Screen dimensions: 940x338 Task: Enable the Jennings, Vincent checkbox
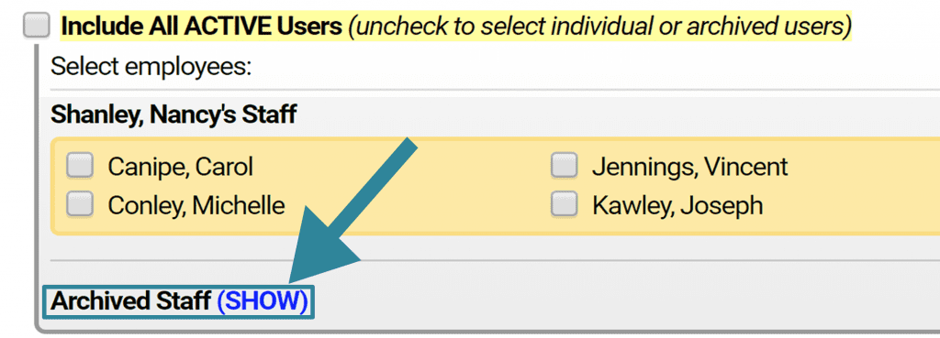565,166
